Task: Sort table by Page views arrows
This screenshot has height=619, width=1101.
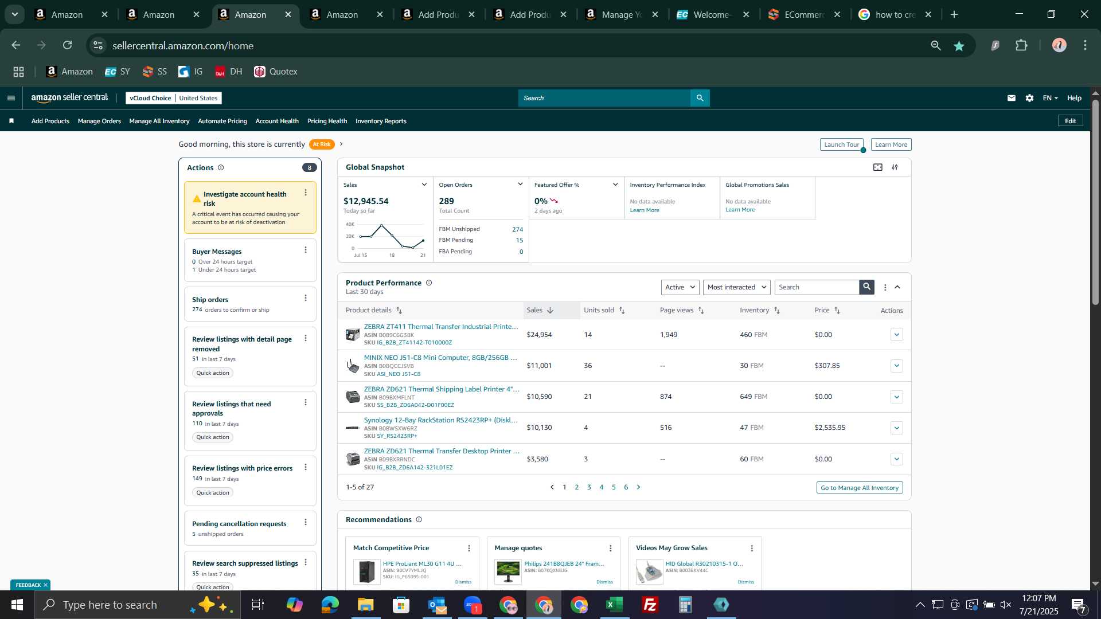Action: point(701,310)
